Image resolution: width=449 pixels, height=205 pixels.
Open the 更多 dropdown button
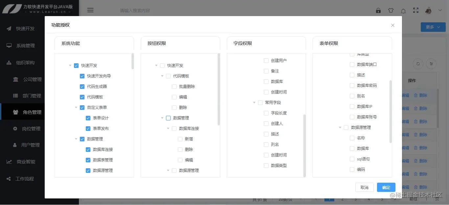point(433,27)
